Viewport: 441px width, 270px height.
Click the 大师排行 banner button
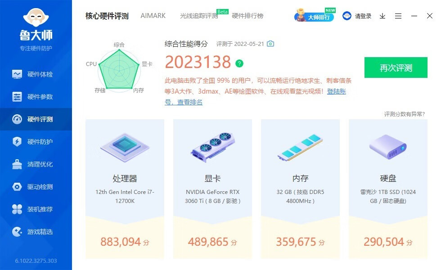point(315,16)
